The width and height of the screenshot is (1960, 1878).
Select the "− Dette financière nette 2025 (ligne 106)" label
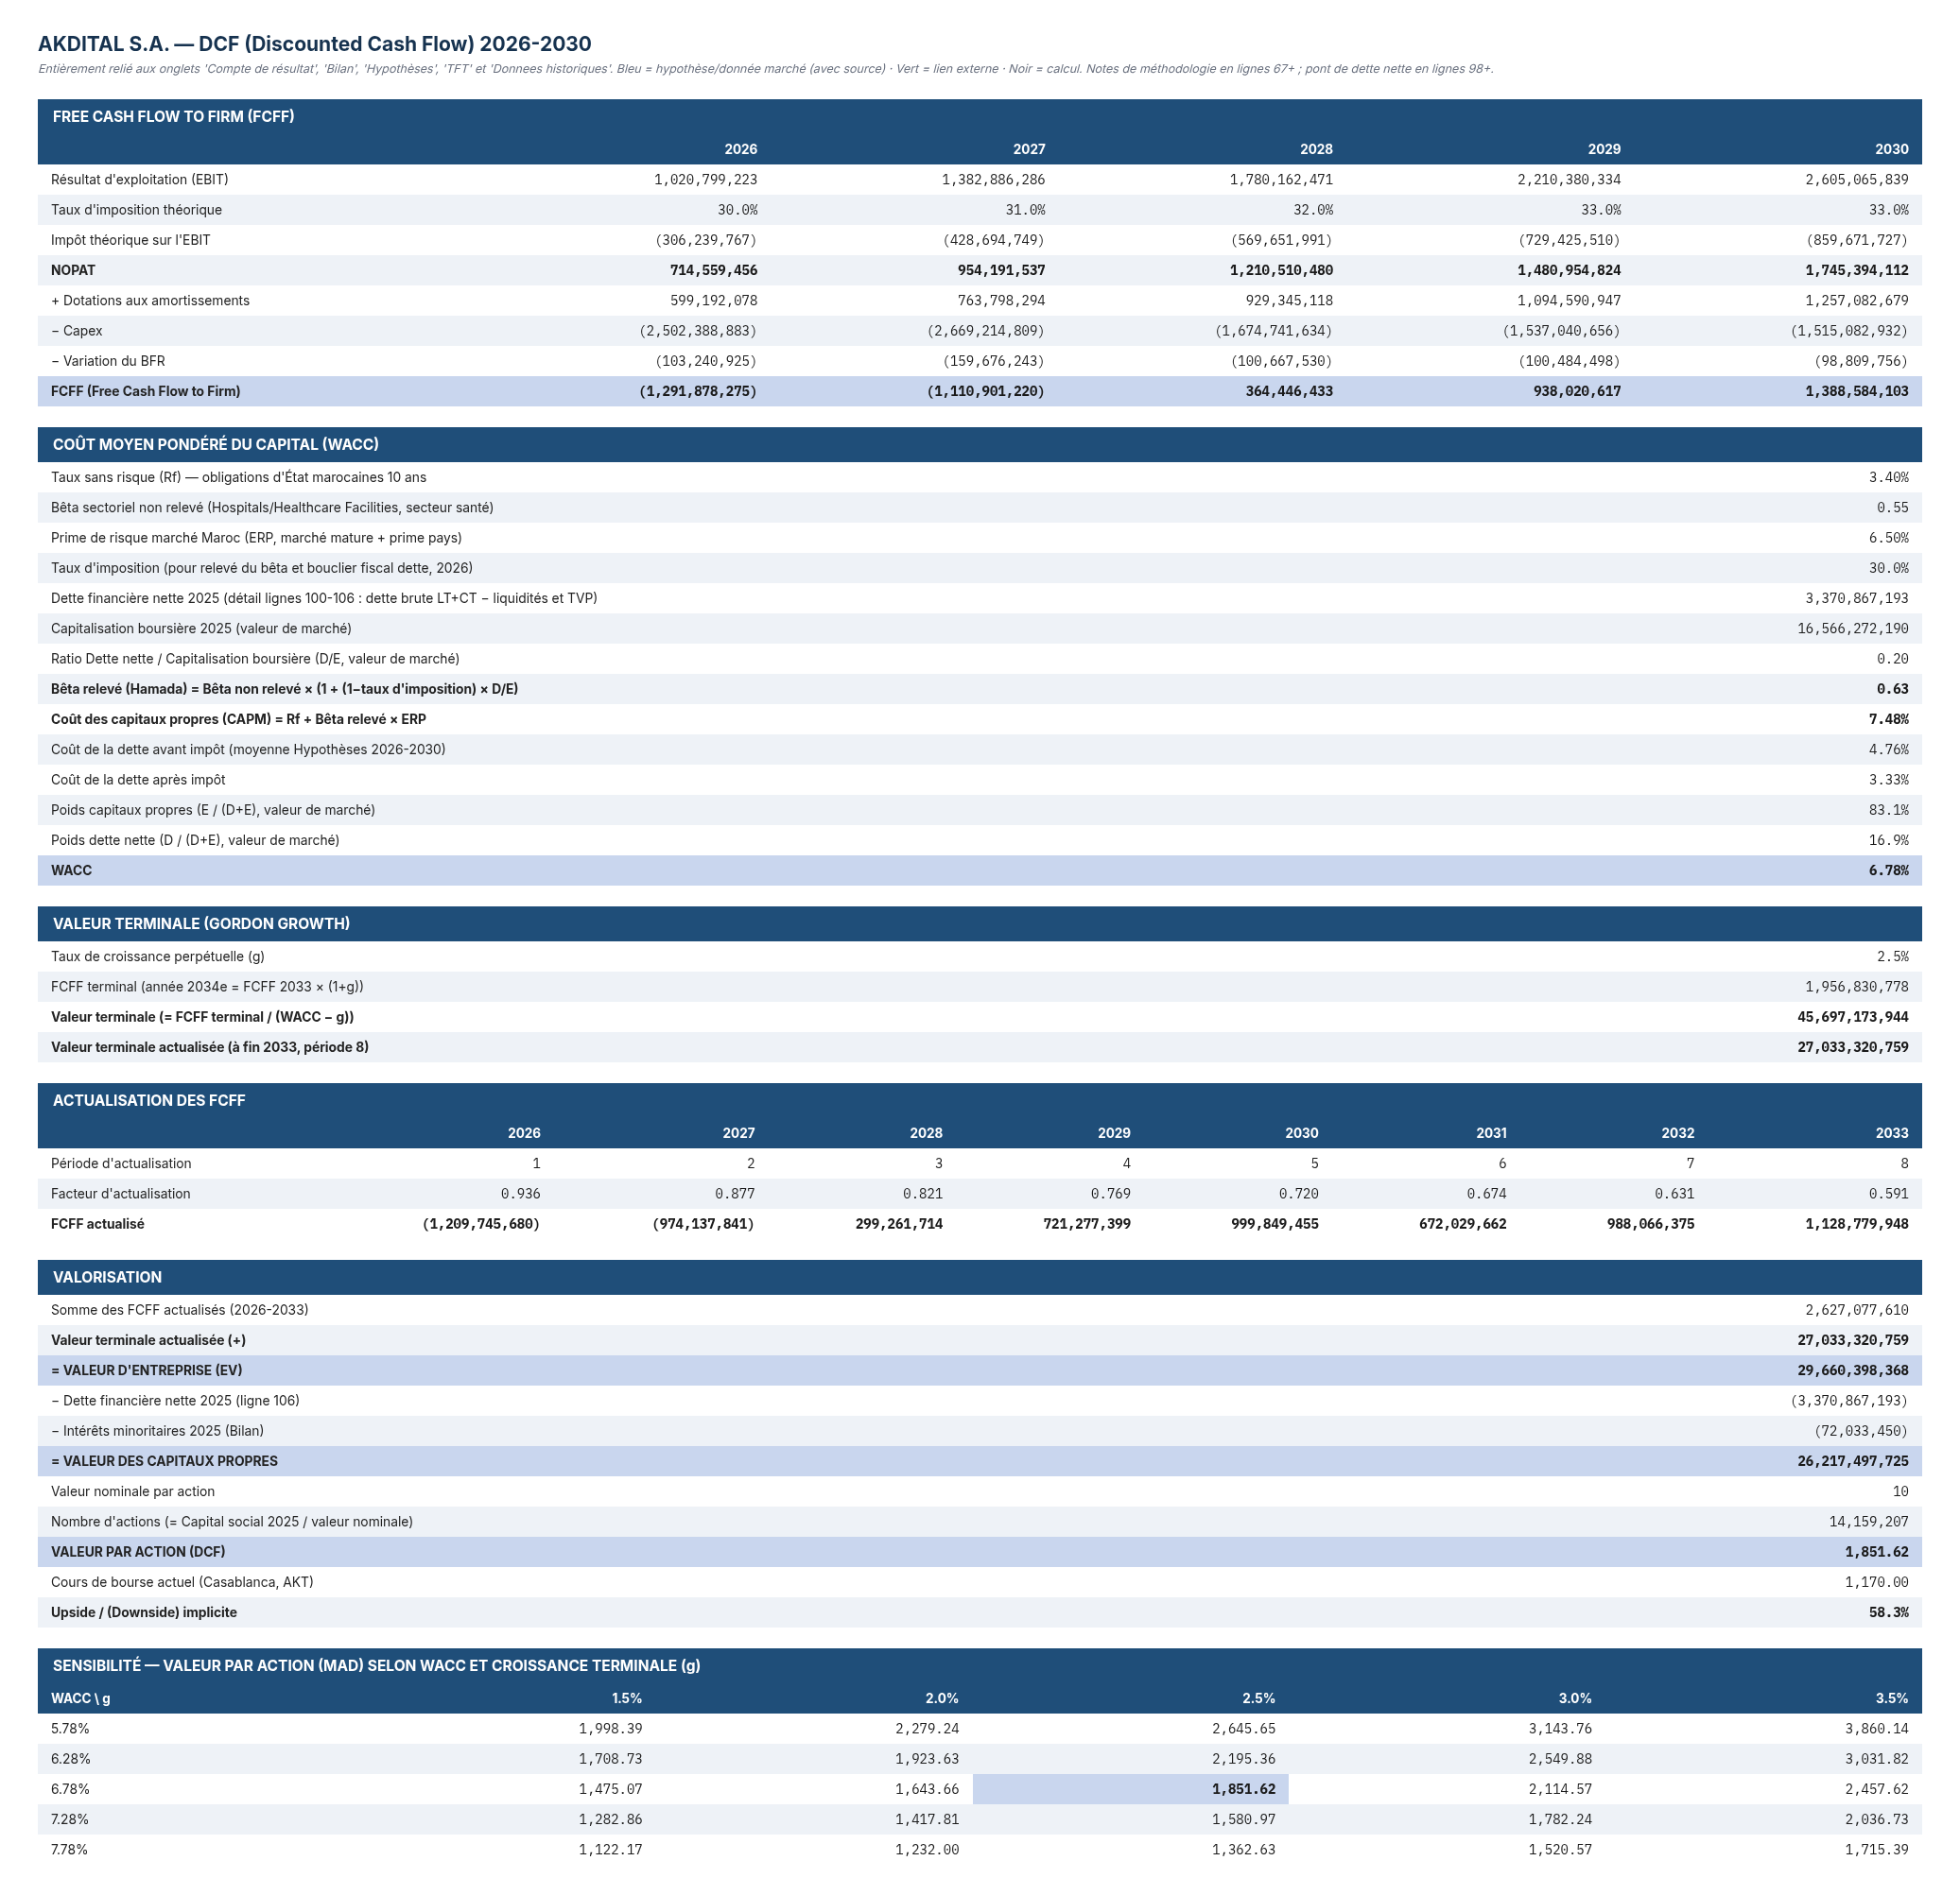coord(175,1402)
